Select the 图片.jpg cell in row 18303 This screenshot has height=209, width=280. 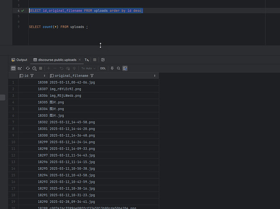pyautogui.click(x=104, y=115)
